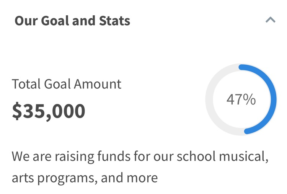Click the top start point of blue arc
The height and width of the screenshot is (194, 287).
point(241,68)
